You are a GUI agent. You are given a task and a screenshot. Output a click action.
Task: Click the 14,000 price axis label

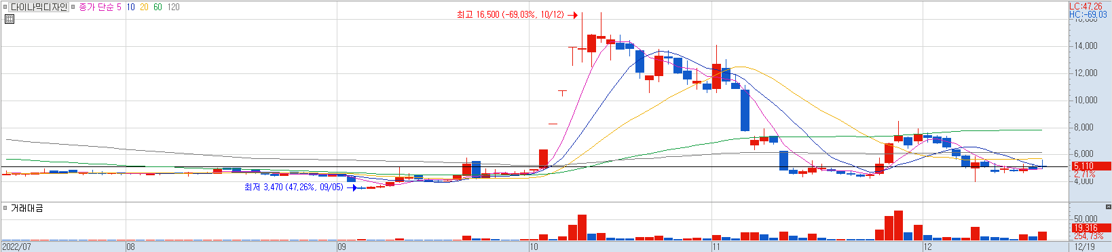pyautogui.click(x=1086, y=46)
